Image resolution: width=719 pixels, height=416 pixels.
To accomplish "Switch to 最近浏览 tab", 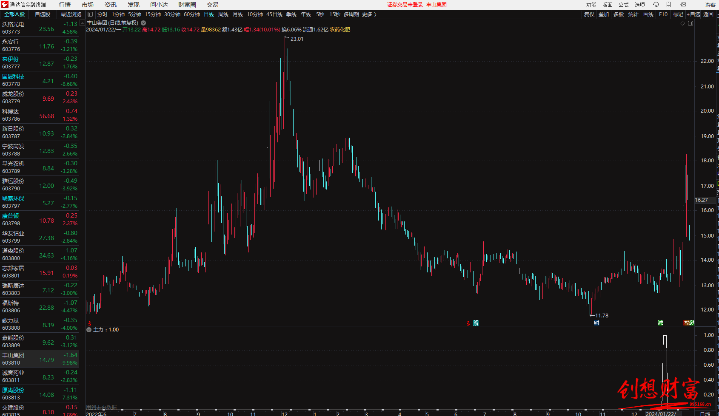I will 71,14.
